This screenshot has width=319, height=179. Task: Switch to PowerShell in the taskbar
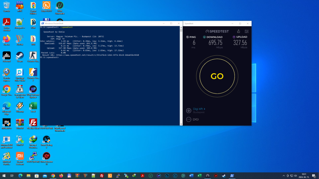pyautogui.click(x=232, y=176)
